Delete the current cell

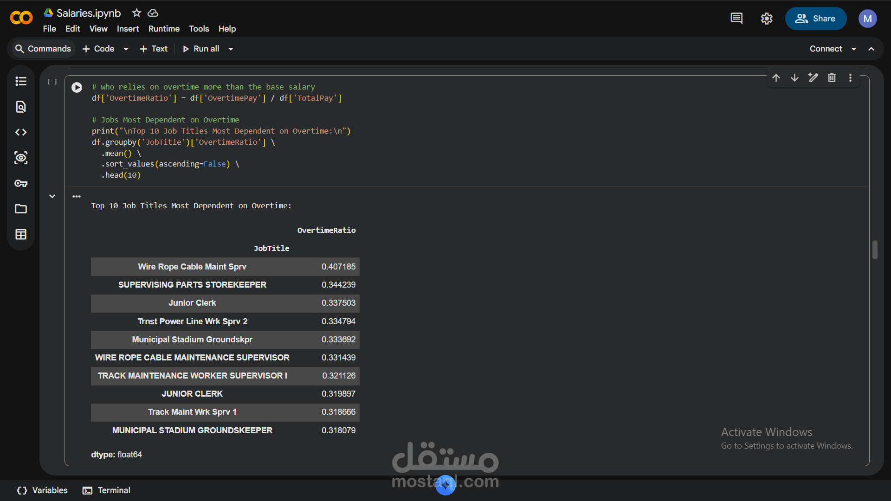[x=832, y=78]
